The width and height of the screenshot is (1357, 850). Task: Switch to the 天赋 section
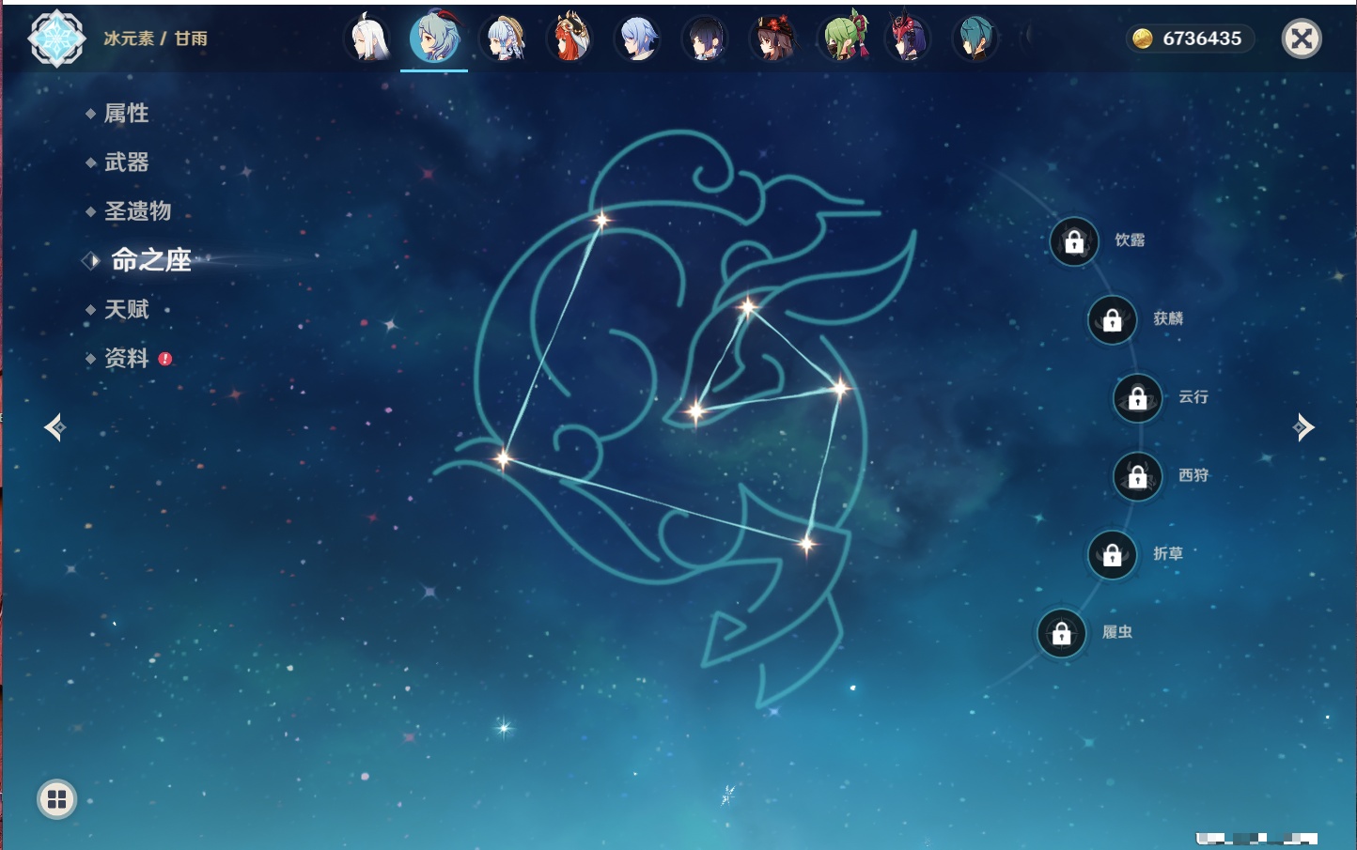pos(126,309)
